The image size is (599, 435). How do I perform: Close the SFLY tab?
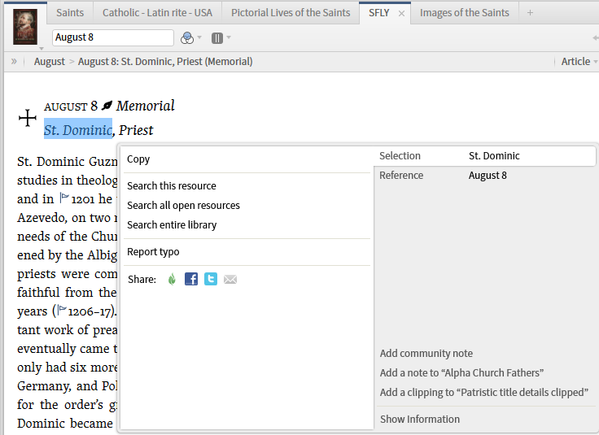[401, 13]
